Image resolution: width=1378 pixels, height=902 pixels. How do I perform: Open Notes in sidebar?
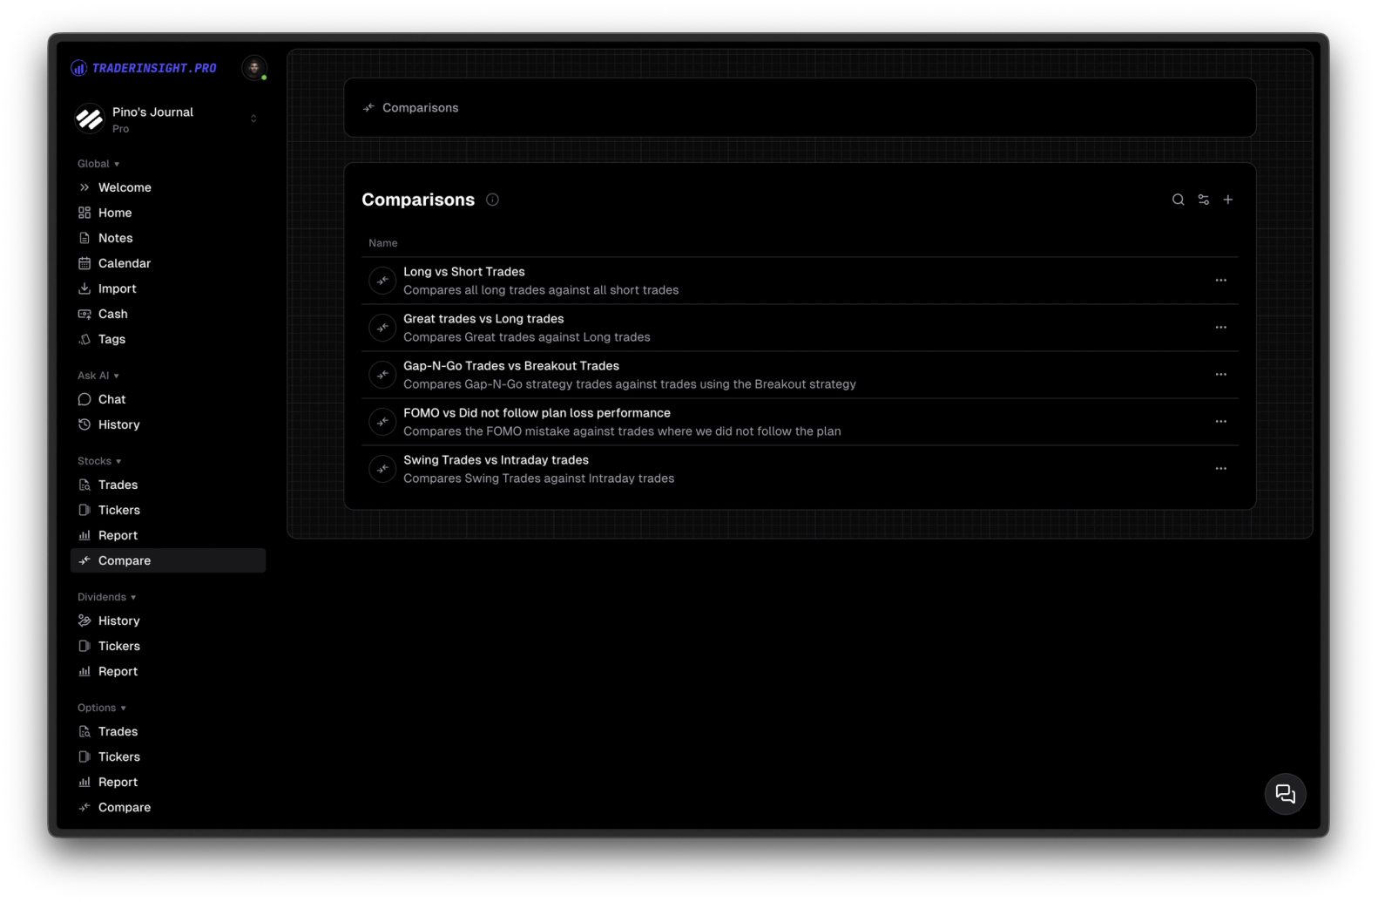(x=168, y=238)
